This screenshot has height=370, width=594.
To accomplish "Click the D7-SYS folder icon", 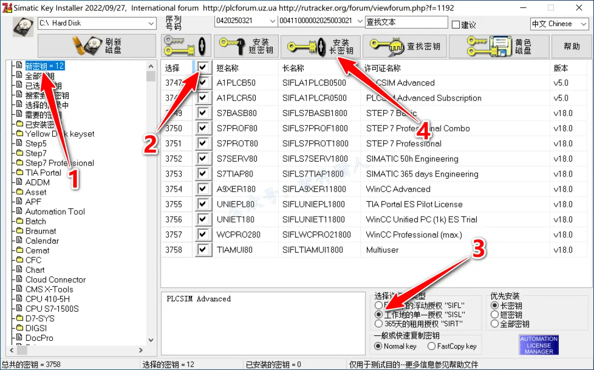I will tap(20, 318).
